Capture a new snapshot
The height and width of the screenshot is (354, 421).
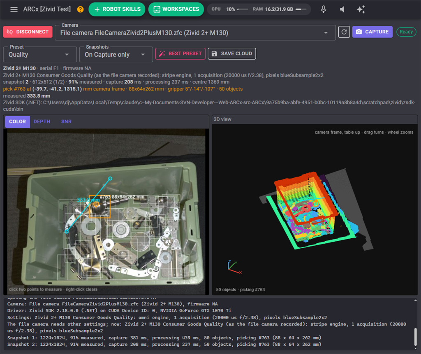(372, 32)
